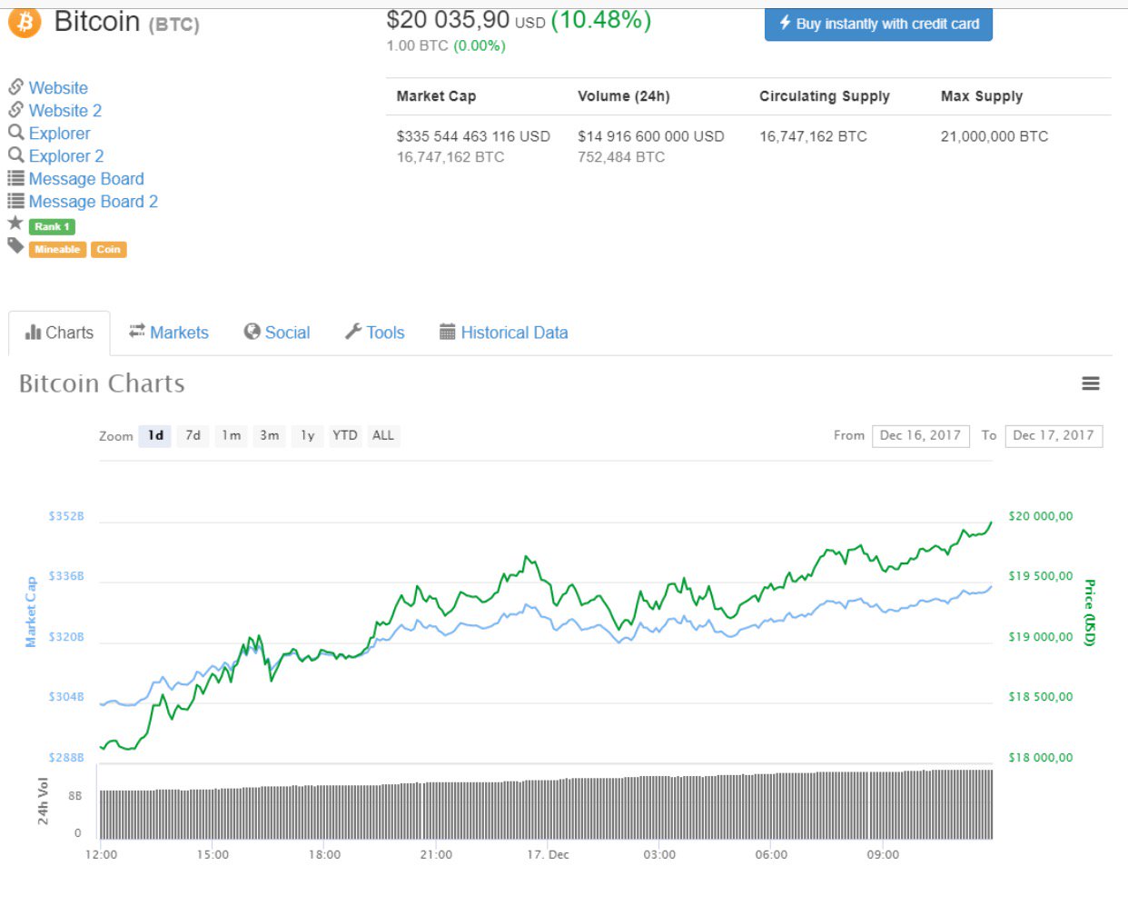Set chart zoom to 1y
Viewport: 1128px width, 906px height.
click(x=308, y=436)
